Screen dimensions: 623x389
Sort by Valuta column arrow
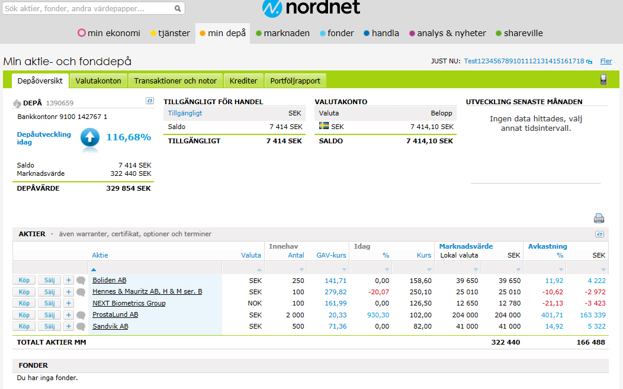259,269
